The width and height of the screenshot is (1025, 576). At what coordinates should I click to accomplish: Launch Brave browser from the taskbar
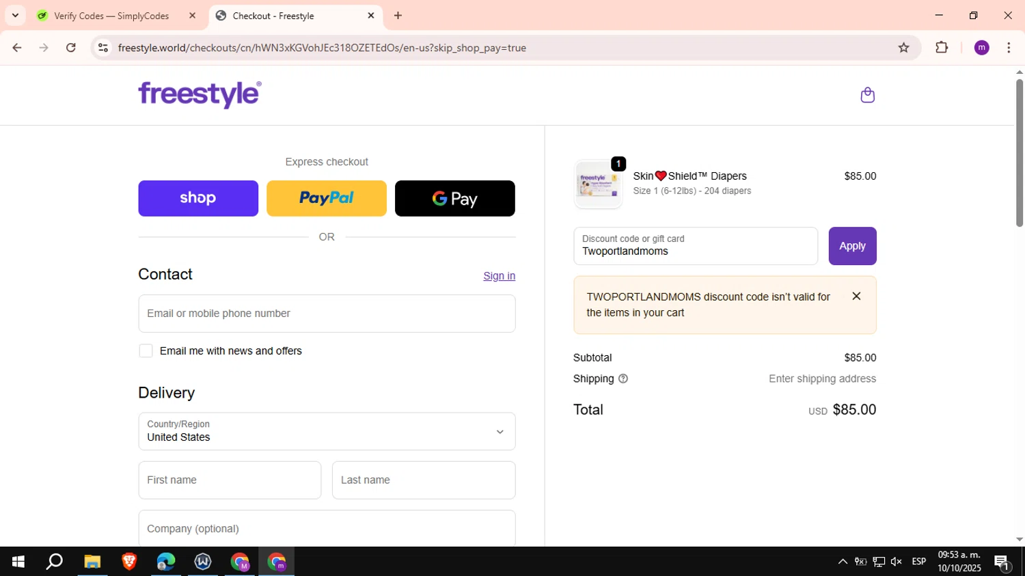tap(129, 562)
